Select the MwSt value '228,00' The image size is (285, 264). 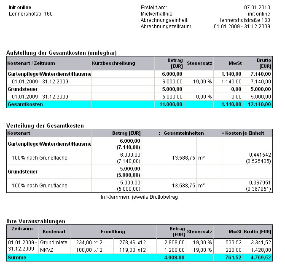[x=234, y=250]
